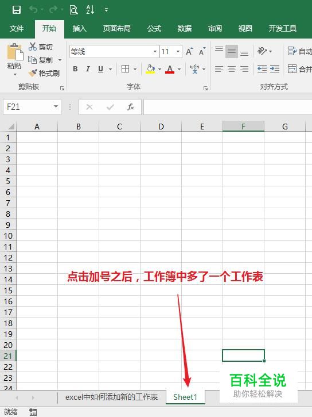Toggle bold formatting B

pyautogui.click(x=75, y=69)
